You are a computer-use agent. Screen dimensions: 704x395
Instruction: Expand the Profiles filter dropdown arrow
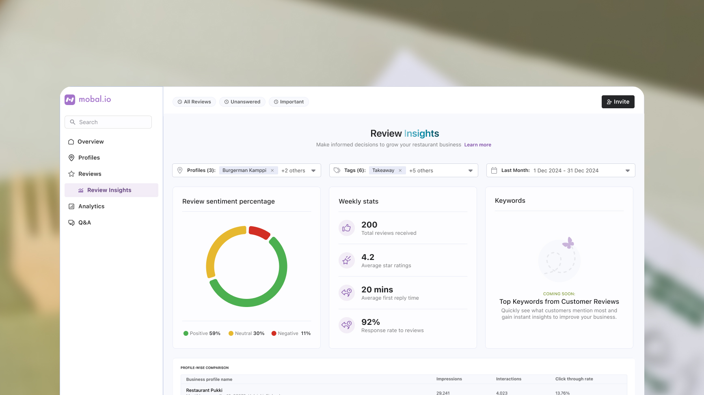click(313, 171)
